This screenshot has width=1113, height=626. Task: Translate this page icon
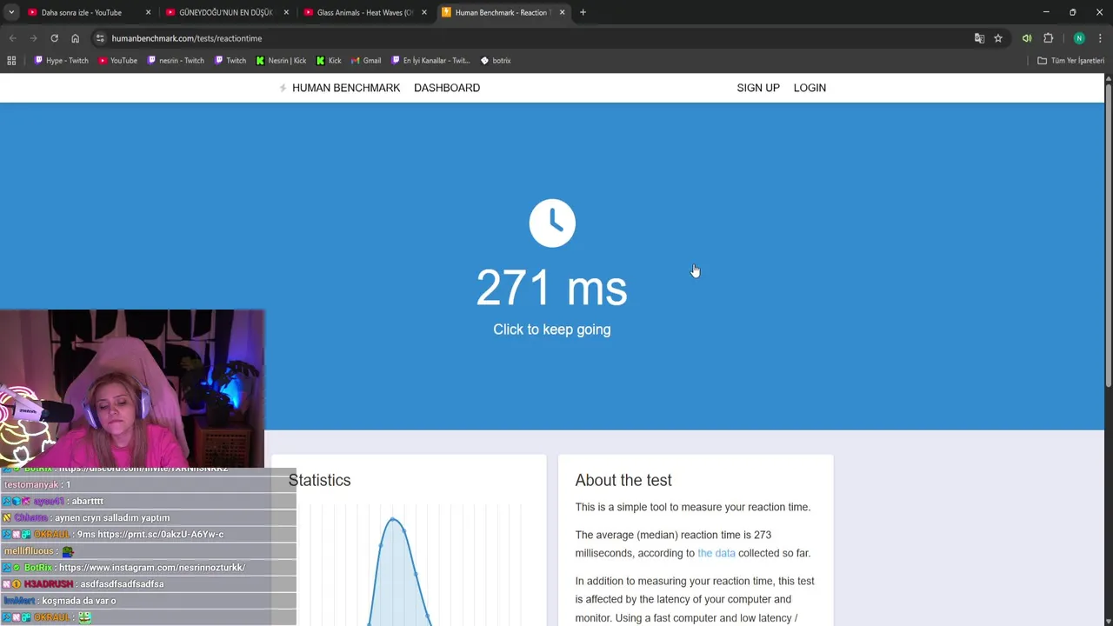979,38
